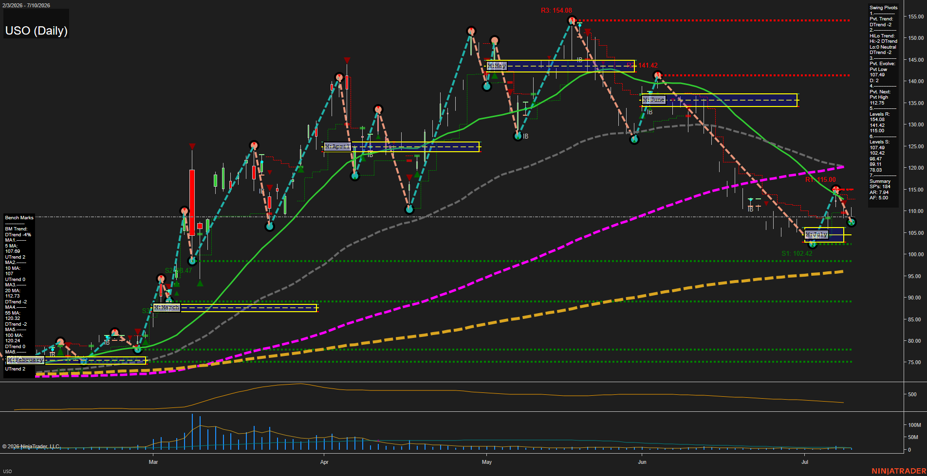927x476 pixels.
Task: Click the USO instrument label in bottom corner
Action: coord(7,471)
